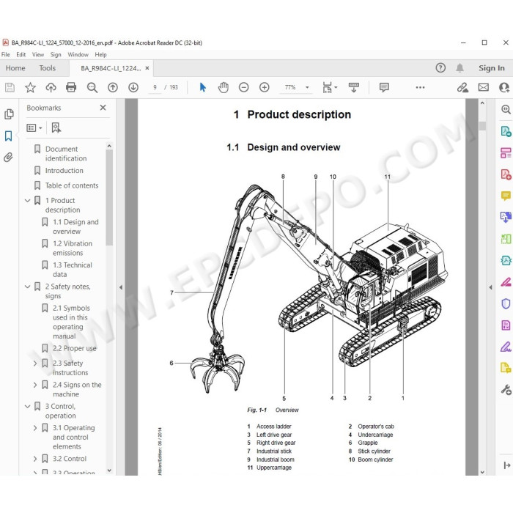The width and height of the screenshot is (513, 513).
Task: Open the Edit menu
Action: [x=21, y=55]
